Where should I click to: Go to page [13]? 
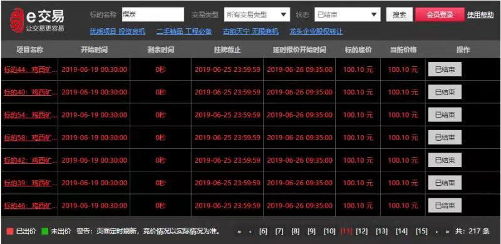(x=381, y=231)
